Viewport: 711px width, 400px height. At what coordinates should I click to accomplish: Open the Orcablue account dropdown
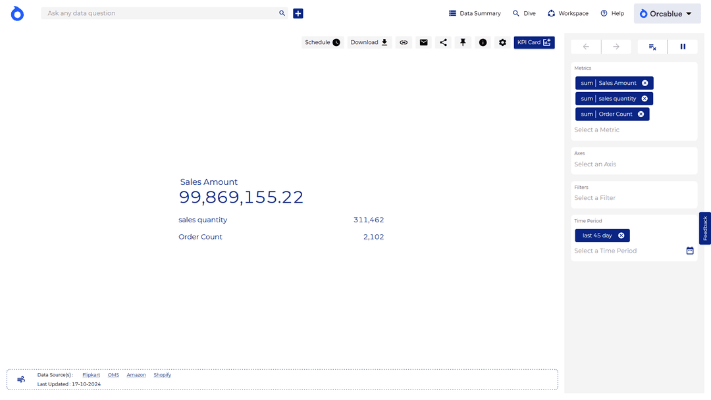667,13
